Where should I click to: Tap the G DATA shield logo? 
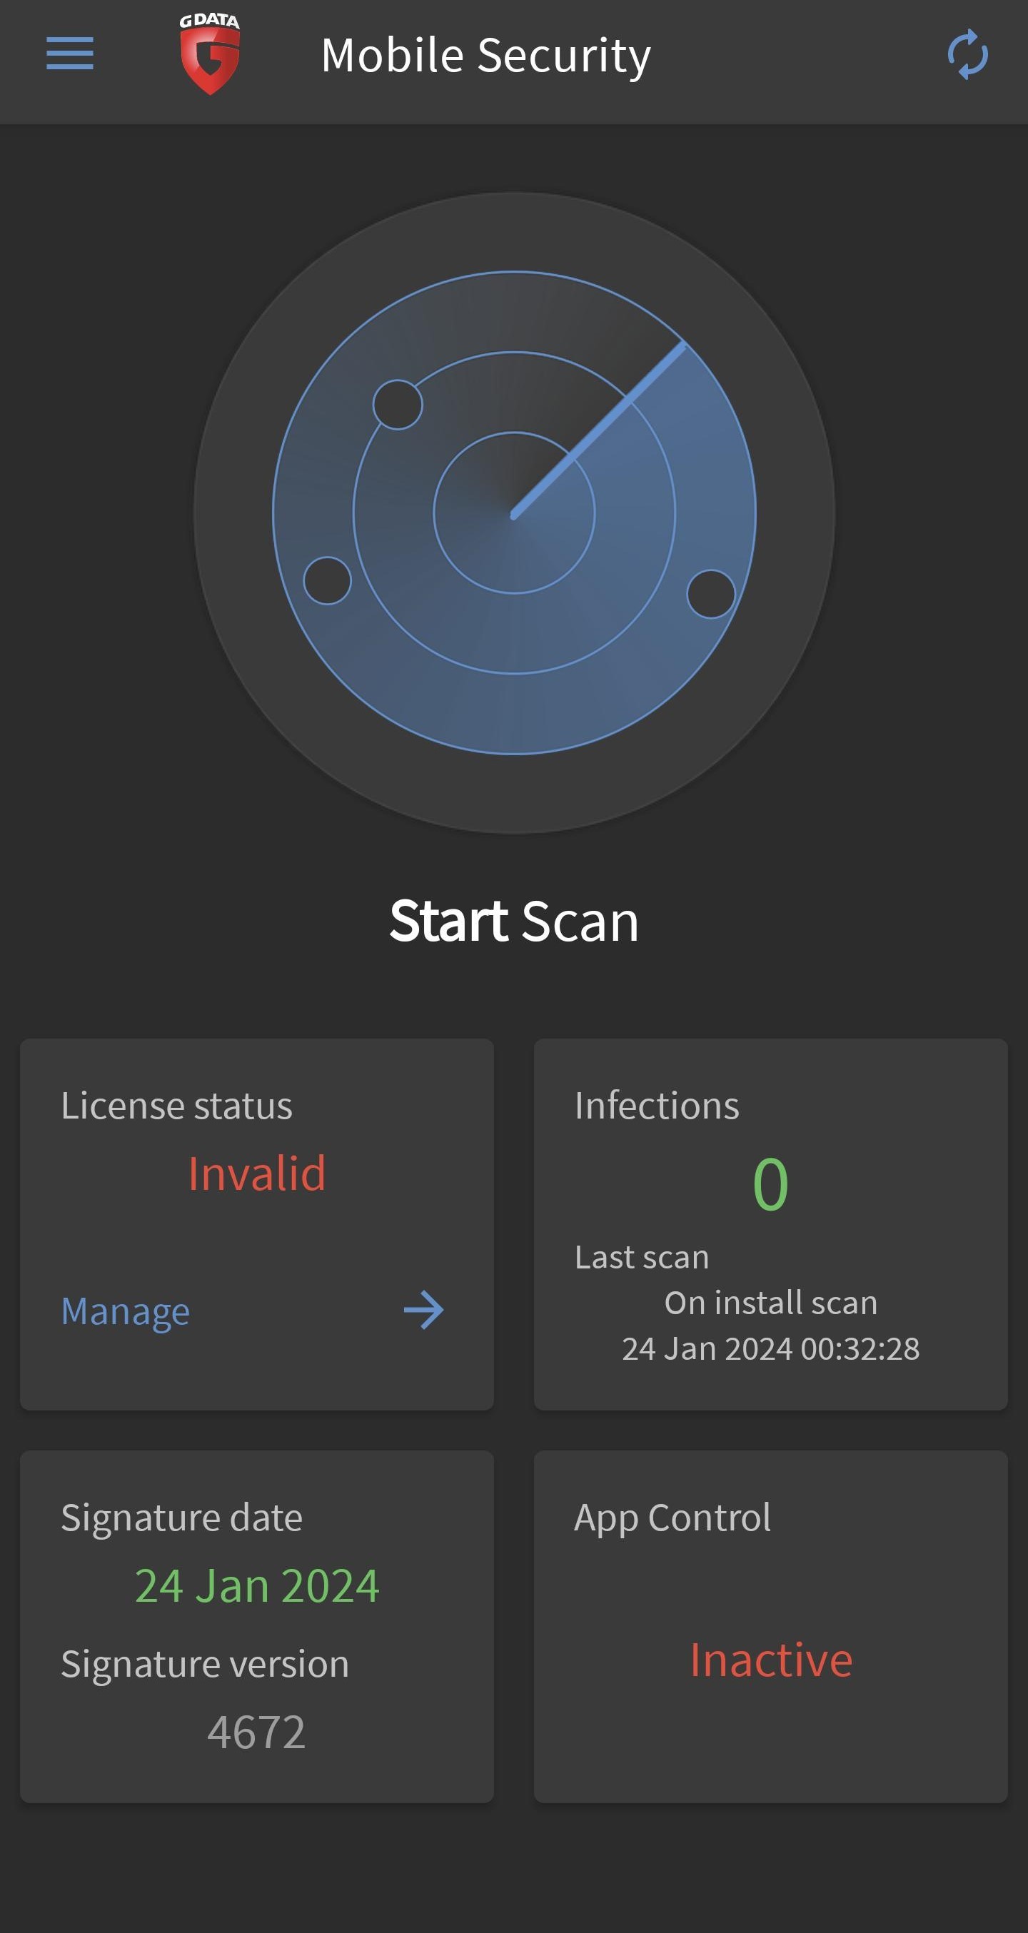coord(210,54)
